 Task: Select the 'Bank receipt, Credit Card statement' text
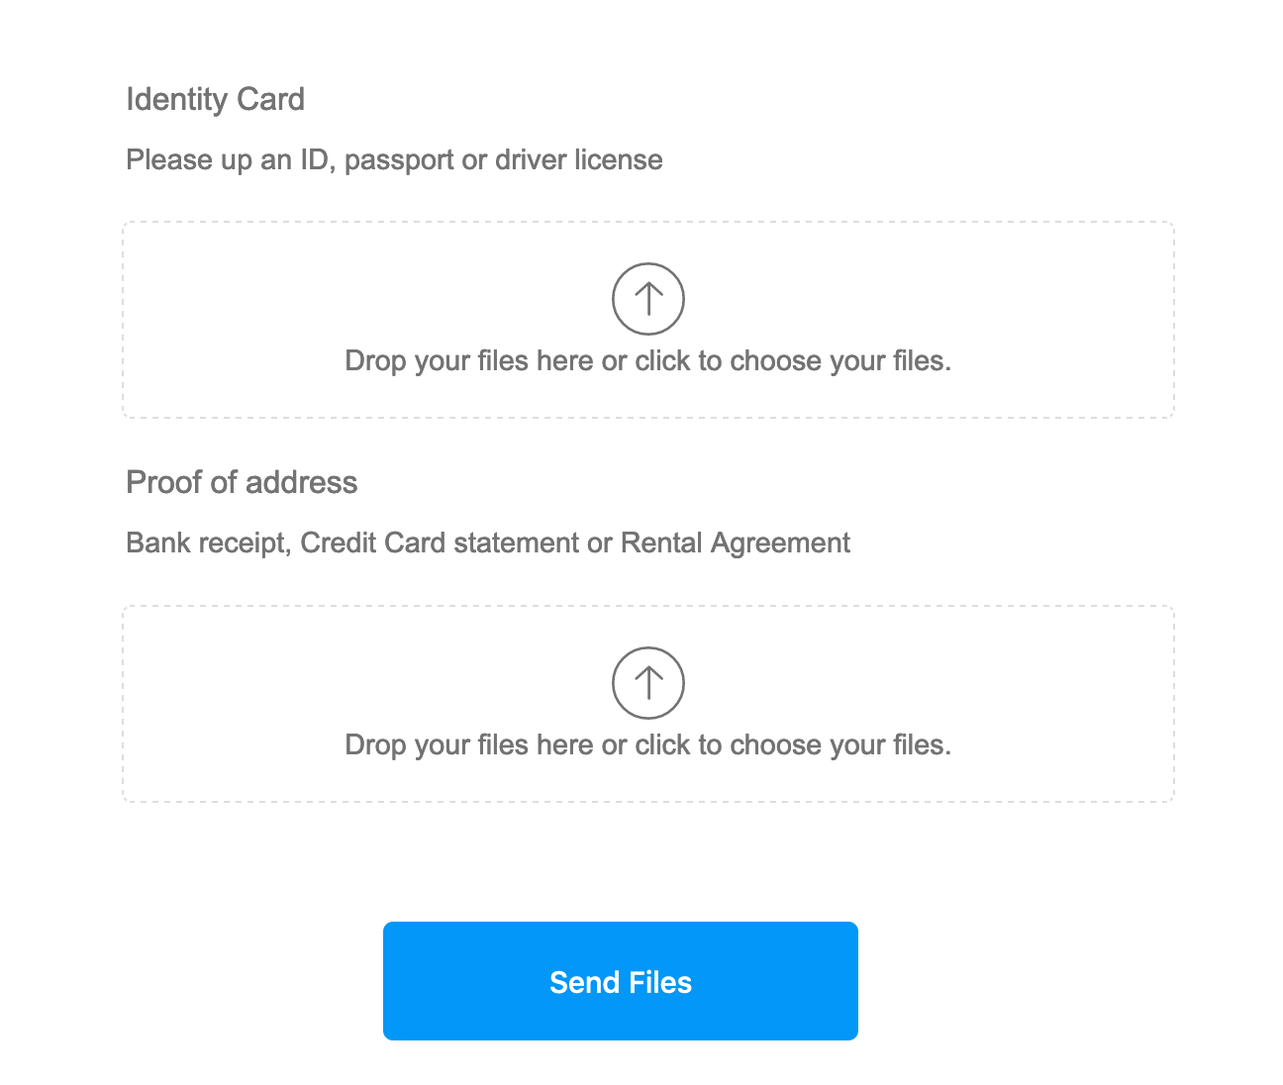pyautogui.click(x=488, y=542)
